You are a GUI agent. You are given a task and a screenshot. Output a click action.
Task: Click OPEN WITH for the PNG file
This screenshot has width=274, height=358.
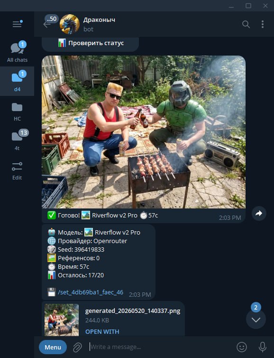click(102, 331)
